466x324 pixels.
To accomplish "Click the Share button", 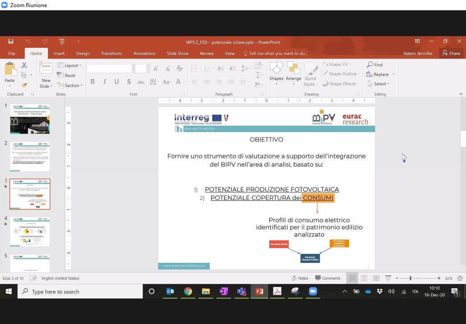I will [x=451, y=53].
